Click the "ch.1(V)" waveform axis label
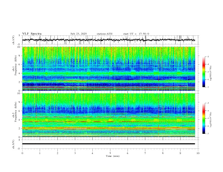Viewport: 223px width, 172px height. pyautogui.click(x=14, y=40)
